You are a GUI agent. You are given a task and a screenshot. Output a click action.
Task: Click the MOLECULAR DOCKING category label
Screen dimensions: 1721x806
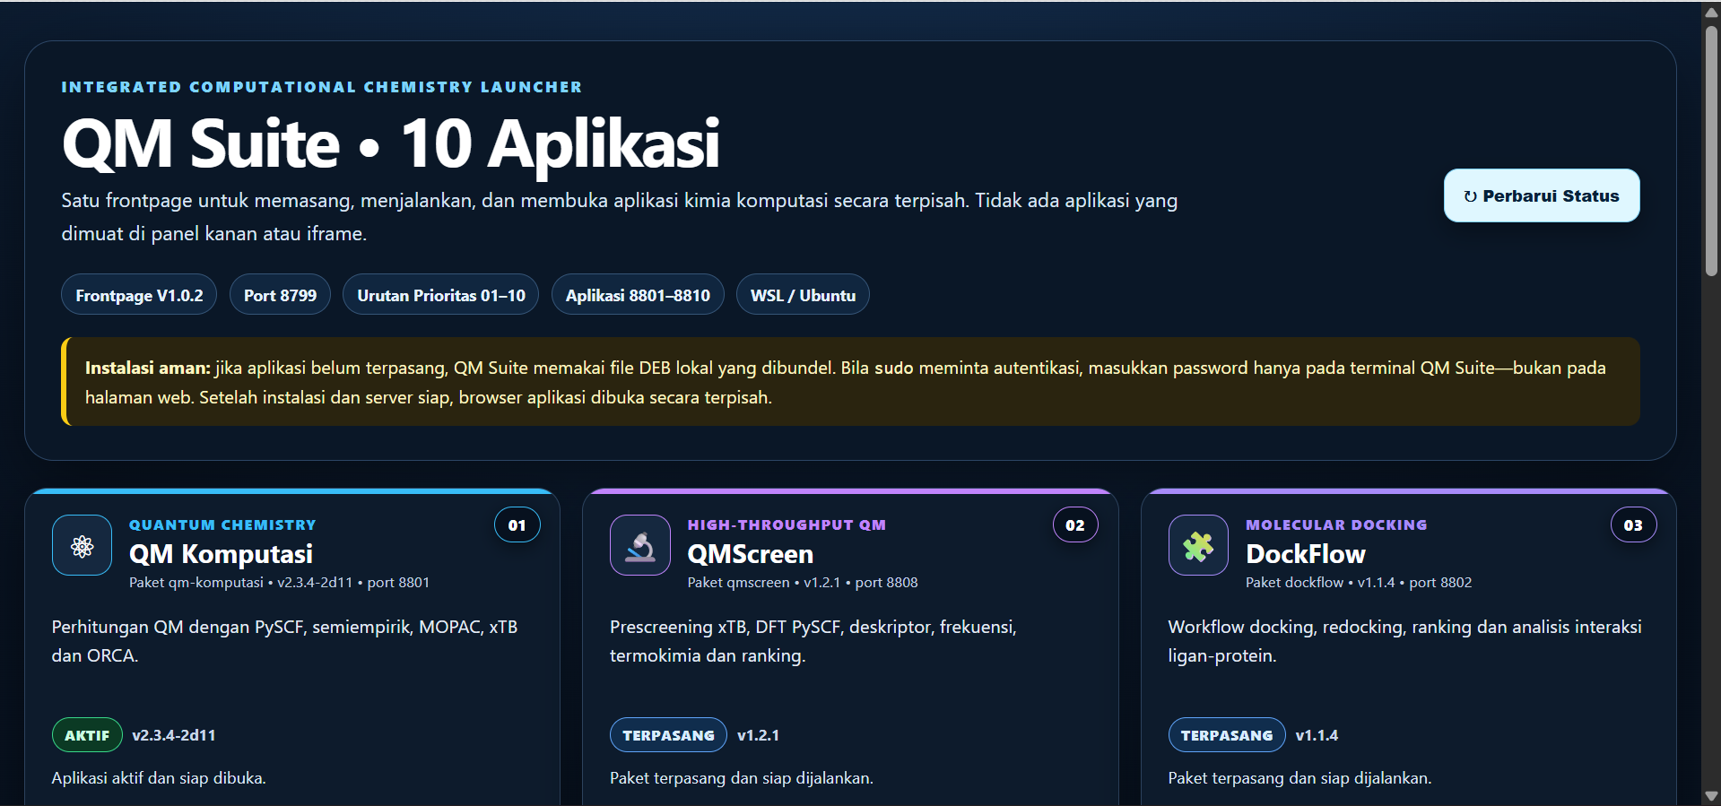tap(1336, 525)
